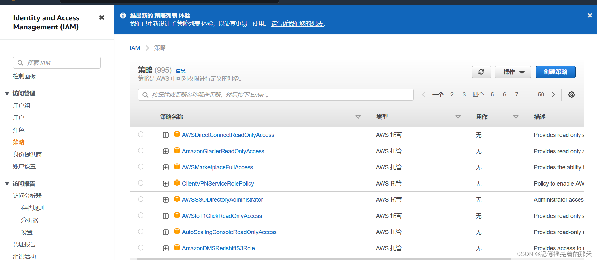Click the info icon in blue banner

[x=123, y=15]
